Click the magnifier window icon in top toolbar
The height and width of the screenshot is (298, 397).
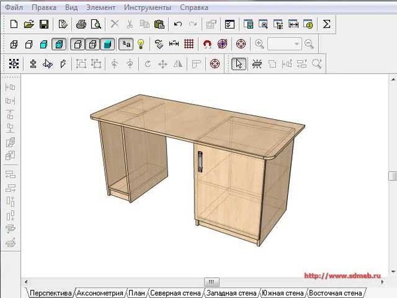click(263, 25)
